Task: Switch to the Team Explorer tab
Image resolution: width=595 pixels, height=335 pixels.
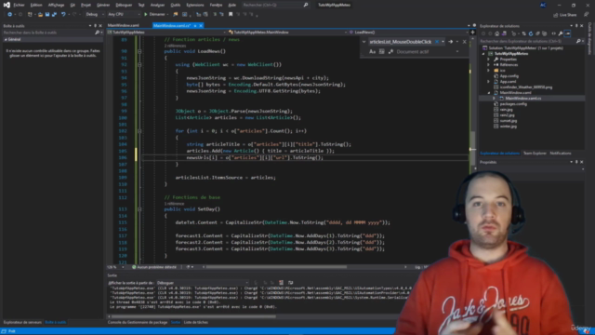Action: (x=535, y=154)
